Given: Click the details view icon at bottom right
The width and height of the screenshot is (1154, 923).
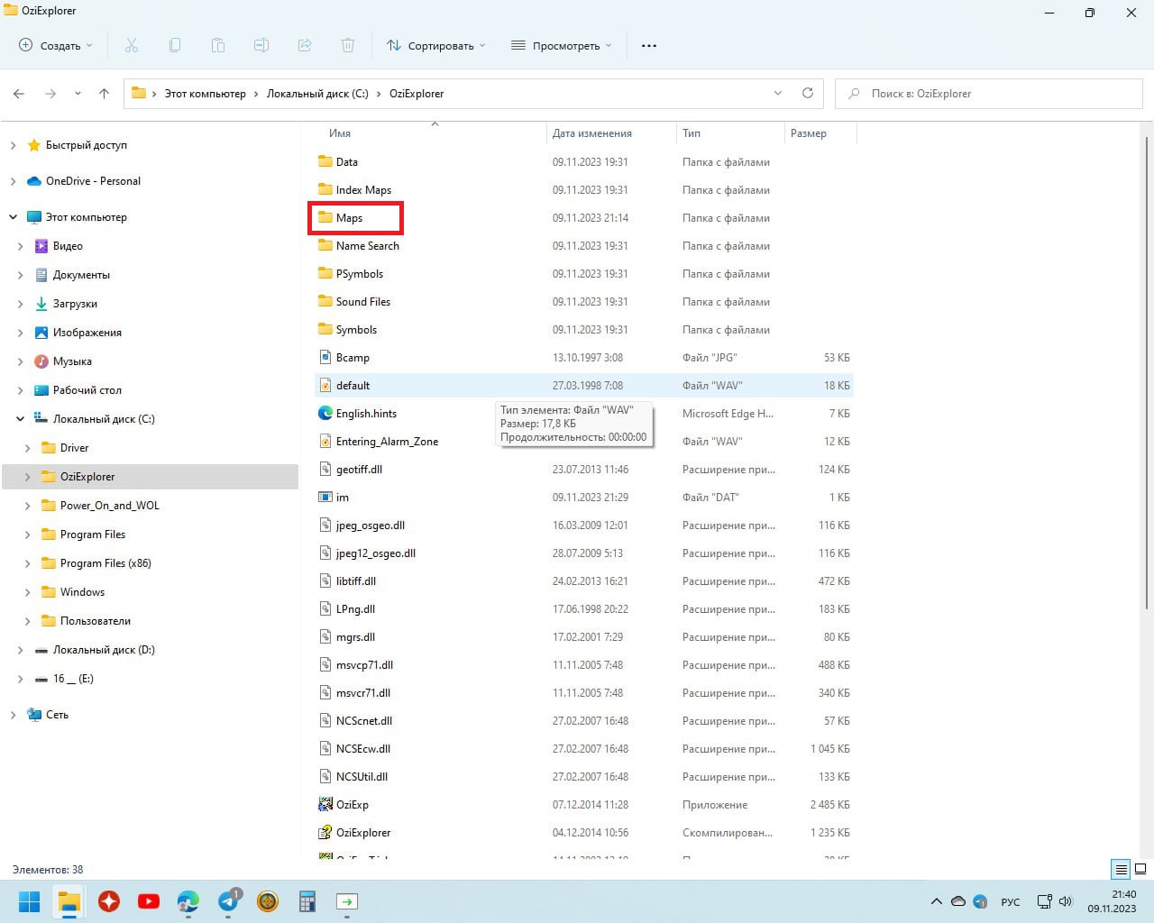Looking at the screenshot, I should pyautogui.click(x=1121, y=869).
